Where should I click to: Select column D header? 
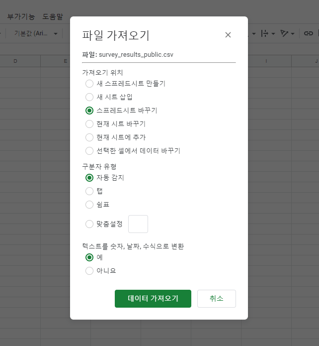coord(15,61)
